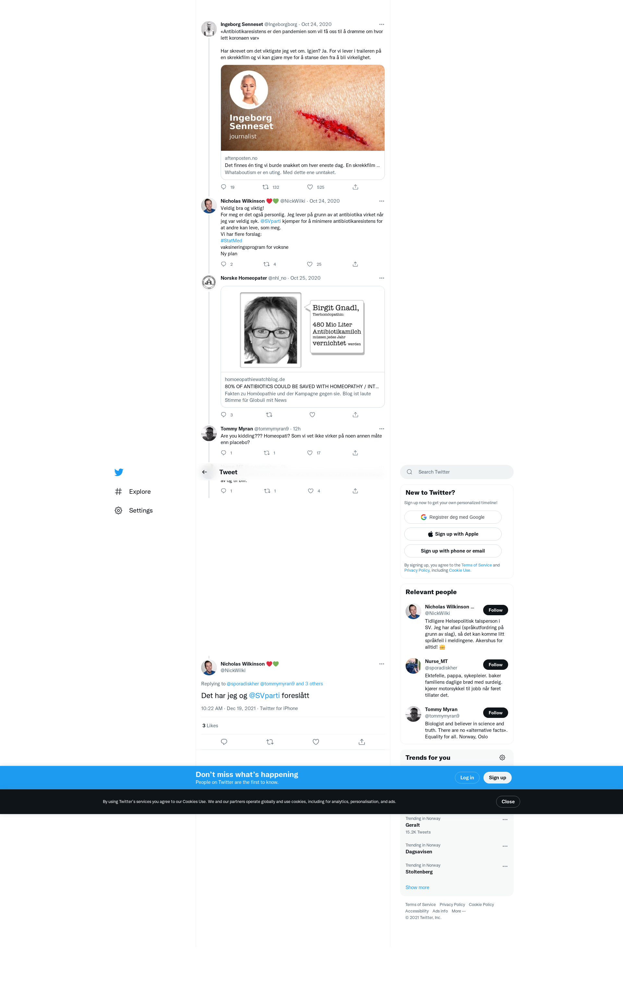Image resolution: width=623 pixels, height=981 pixels.
Task: Open the Geralt trending topic
Action: pyautogui.click(x=413, y=825)
